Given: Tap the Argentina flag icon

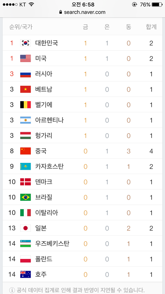Looking at the screenshot, I should click(25, 120).
